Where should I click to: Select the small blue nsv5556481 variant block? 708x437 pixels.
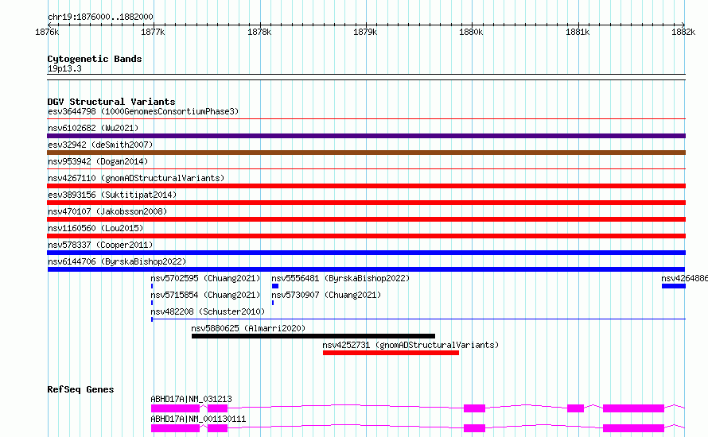pyautogui.click(x=275, y=286)
